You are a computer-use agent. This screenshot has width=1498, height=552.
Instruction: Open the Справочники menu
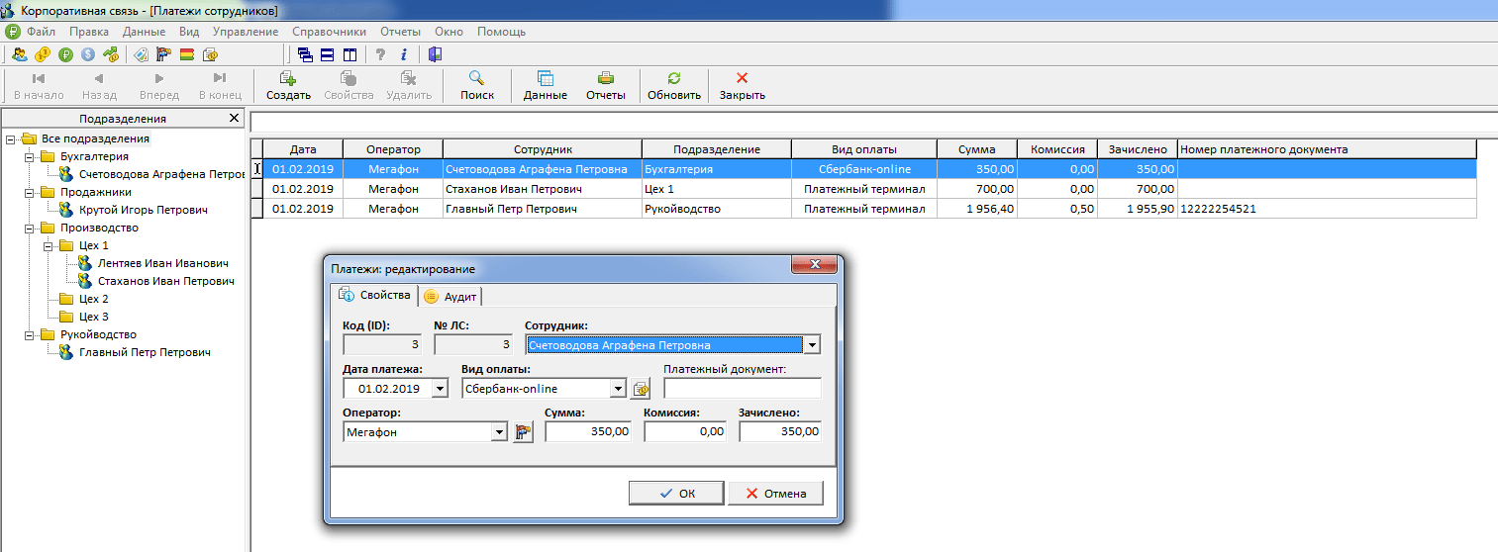coord(329,32)
